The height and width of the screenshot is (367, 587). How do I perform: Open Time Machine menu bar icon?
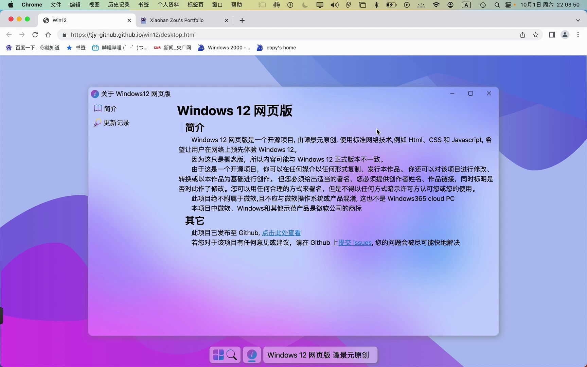pyautogui.click(x=483, y=5)
